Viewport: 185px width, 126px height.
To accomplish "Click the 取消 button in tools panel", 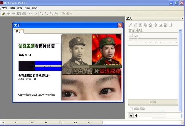I will click(153, 102).
